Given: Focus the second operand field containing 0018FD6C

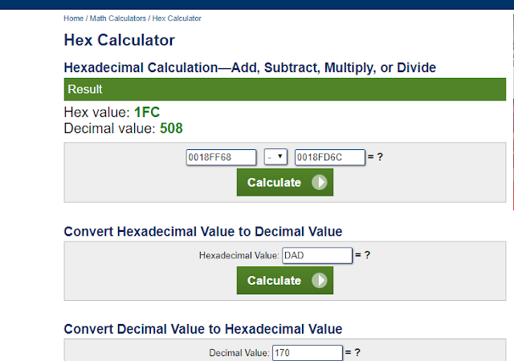Looking at the screenshot, I should [x=330, y=157].
